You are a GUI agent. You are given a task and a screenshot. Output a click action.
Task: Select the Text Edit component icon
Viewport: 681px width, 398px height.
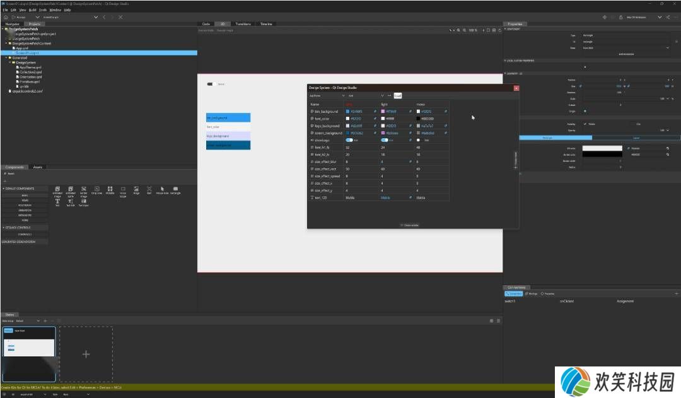click(71, 201)
